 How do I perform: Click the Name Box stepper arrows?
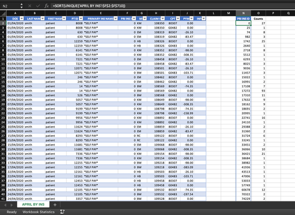21,6
